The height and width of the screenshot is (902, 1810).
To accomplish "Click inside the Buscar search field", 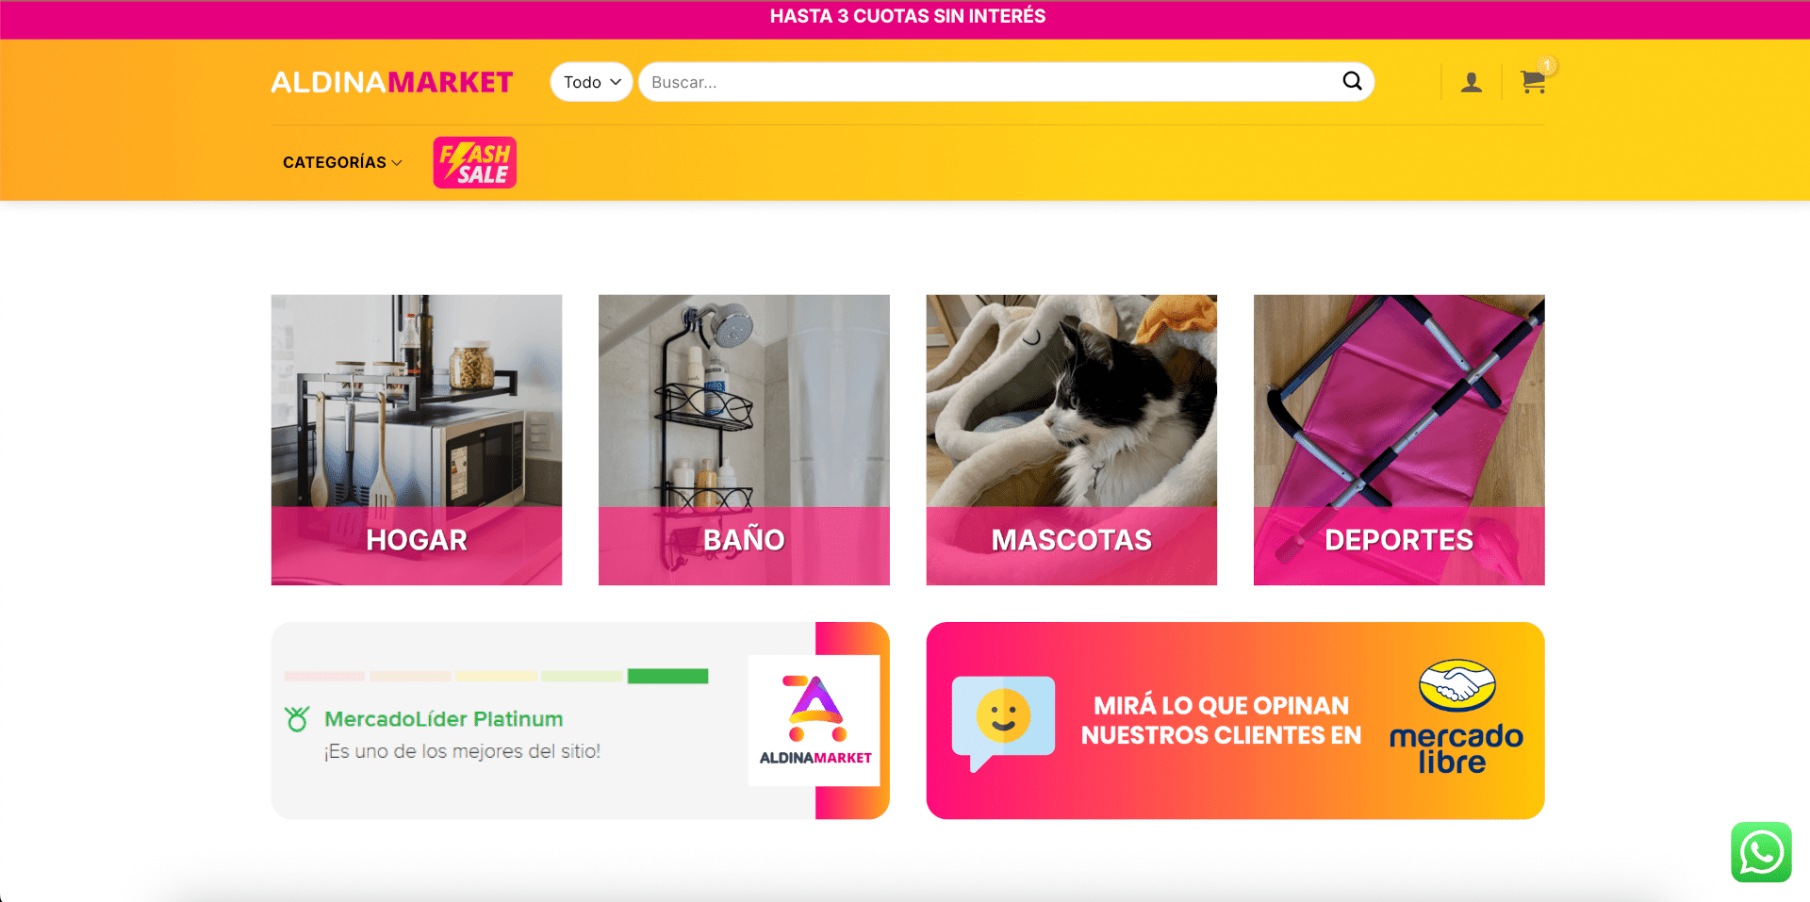I will 990,82.
